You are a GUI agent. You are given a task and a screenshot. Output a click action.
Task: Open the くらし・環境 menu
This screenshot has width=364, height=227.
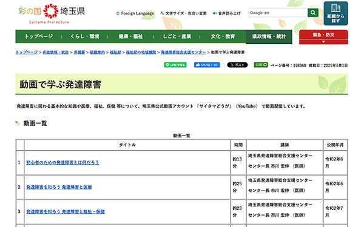85,36
